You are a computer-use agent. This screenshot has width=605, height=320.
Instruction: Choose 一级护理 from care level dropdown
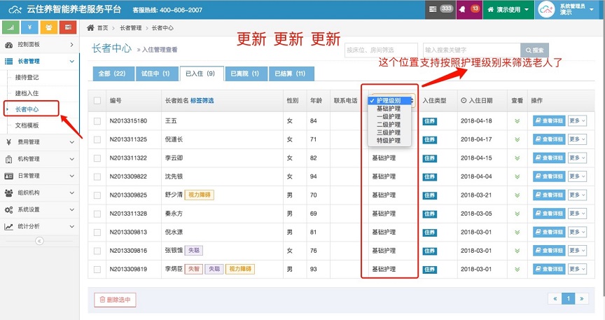pos(388,117)
